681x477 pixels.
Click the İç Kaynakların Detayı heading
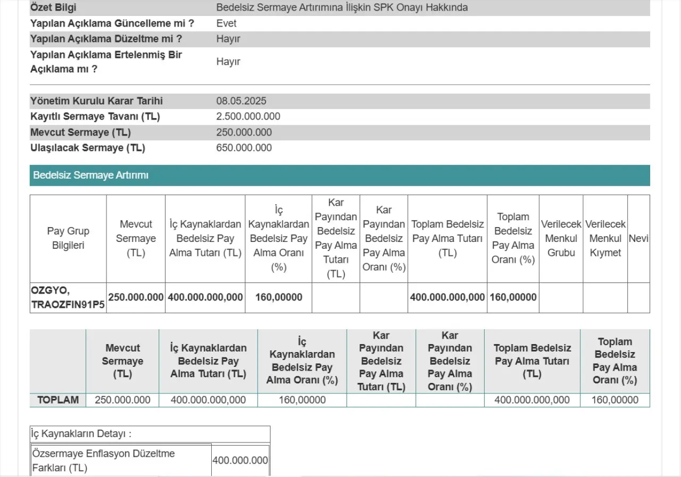tap(81, 433)
